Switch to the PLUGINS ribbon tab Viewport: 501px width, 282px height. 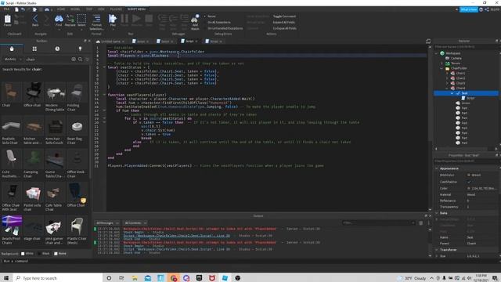[x=116, y=9]
